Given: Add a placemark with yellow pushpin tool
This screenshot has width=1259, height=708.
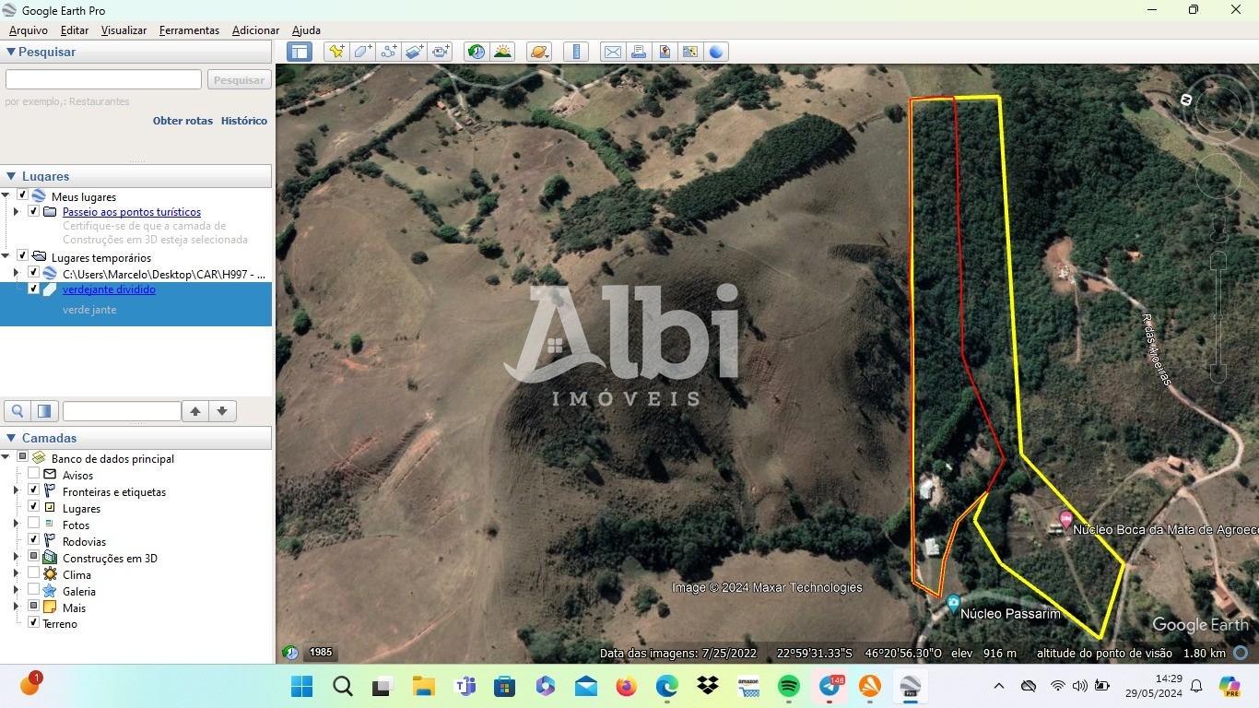Looking at the screenshot, I should tap(336, 52).
